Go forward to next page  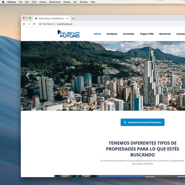pos(29,24)
